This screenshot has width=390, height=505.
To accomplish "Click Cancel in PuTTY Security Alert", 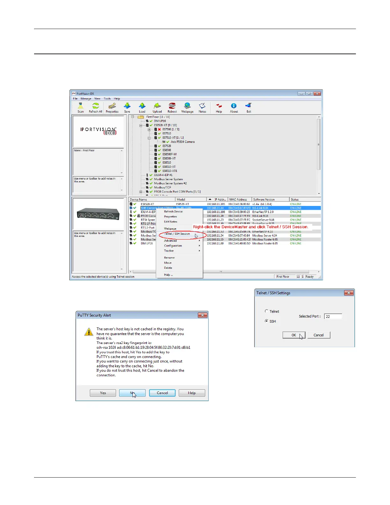I will [162, 393].
